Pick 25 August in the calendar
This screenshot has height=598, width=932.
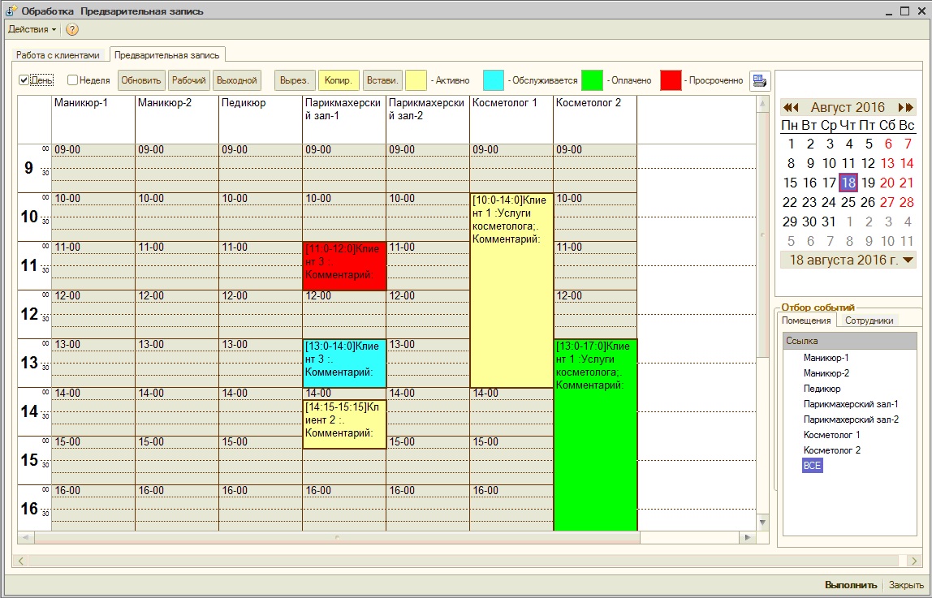pos(848,202)
